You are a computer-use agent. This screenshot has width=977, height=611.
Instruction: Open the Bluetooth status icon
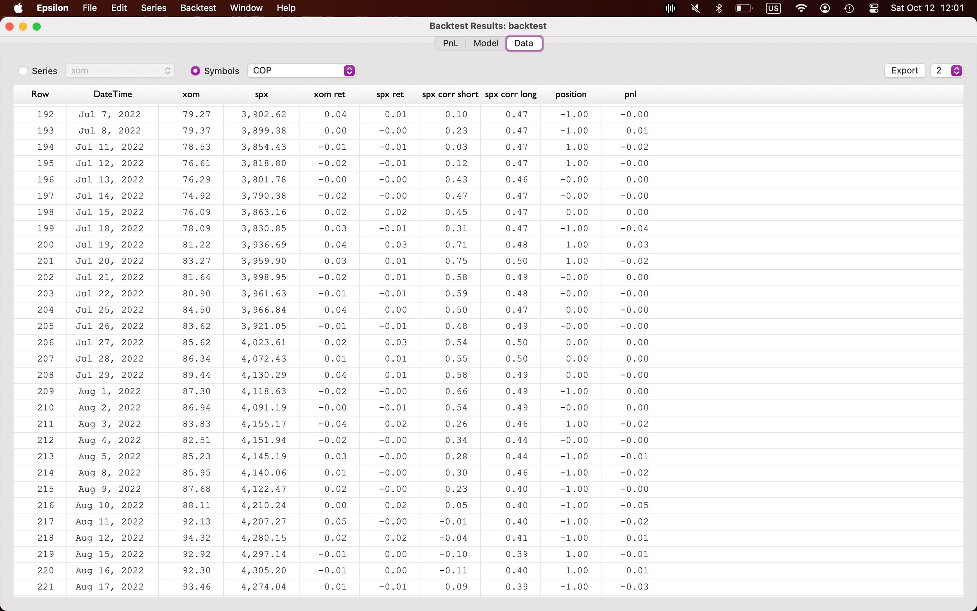point(719,8)
